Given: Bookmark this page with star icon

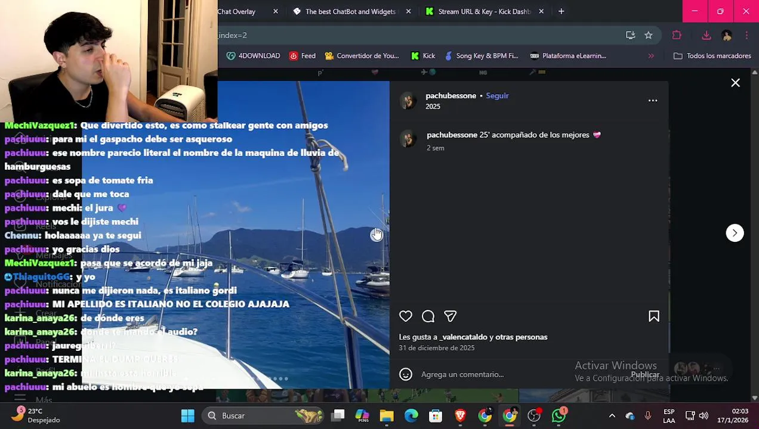Looking at the screenshot, I should point(649,35).
